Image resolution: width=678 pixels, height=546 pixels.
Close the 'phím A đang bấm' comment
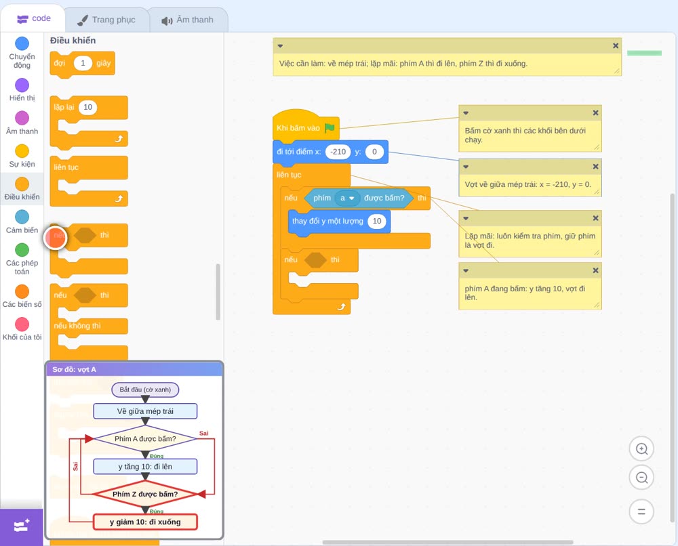point(595,270)
